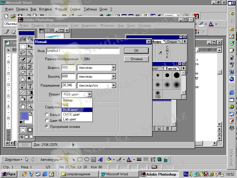Choose the Цвет Фона radio button
The width and height of the screenshot is (237, 178).
(x=47, y=120)
